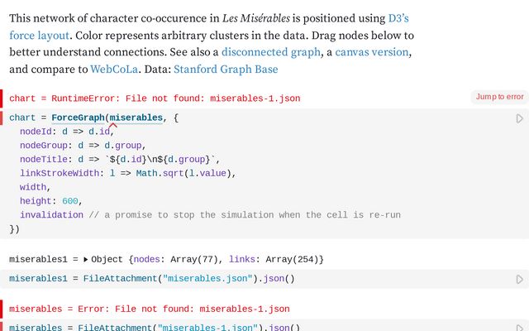Click the red error caret under miserables

pyautogui.click(x=113, y=126)
